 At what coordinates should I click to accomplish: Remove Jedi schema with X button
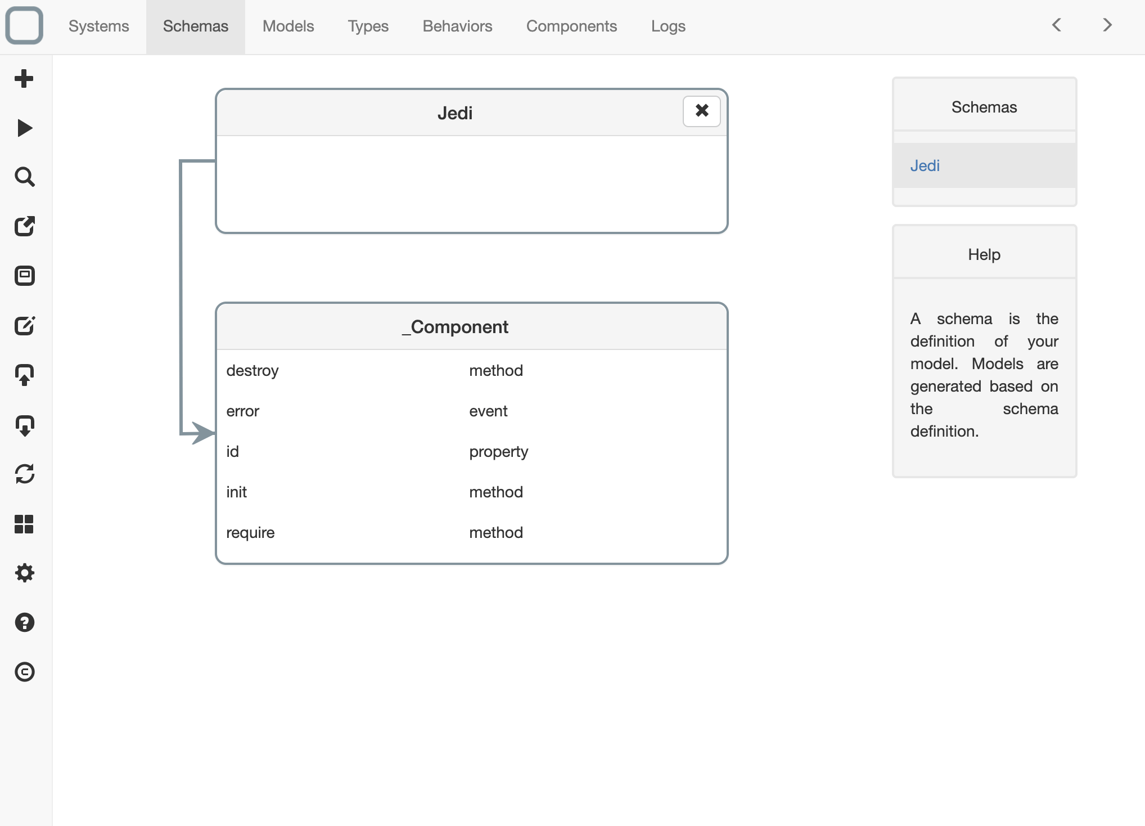tap(701, 111)
